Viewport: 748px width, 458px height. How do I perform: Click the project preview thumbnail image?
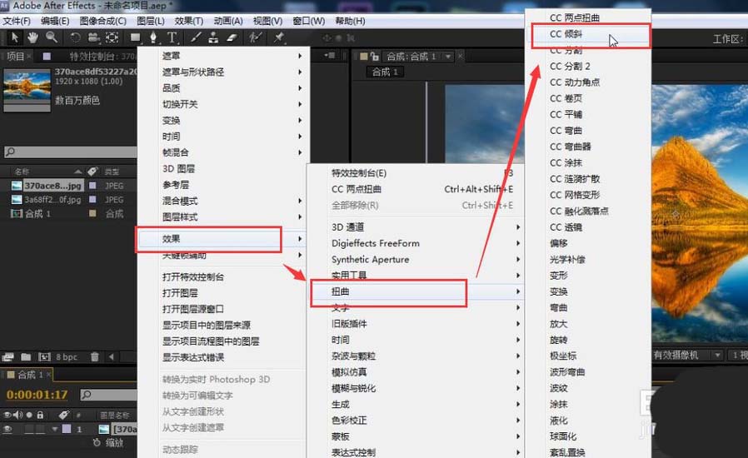point(27,90)
